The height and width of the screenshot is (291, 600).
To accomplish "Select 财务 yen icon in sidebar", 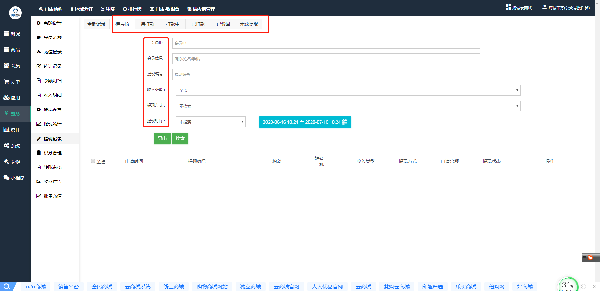I will (6, 113).
